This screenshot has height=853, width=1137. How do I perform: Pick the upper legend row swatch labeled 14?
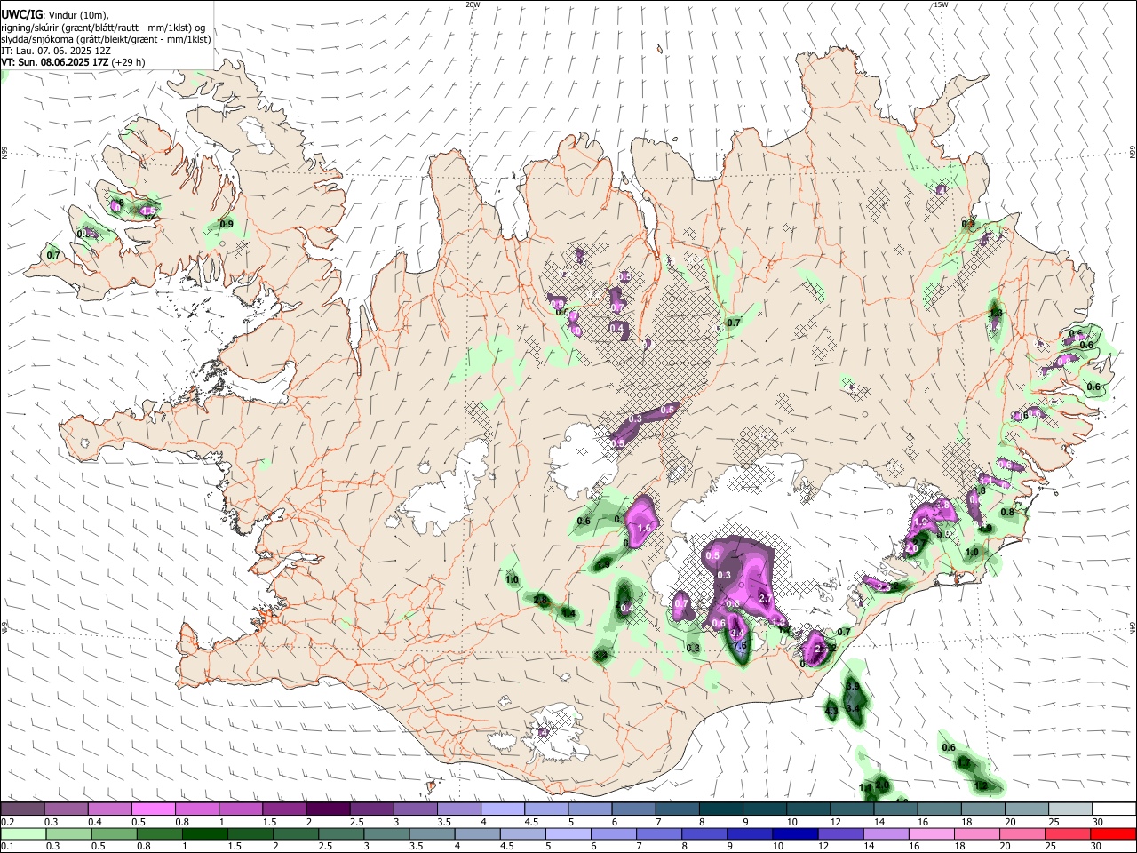(x=894, y=809)
